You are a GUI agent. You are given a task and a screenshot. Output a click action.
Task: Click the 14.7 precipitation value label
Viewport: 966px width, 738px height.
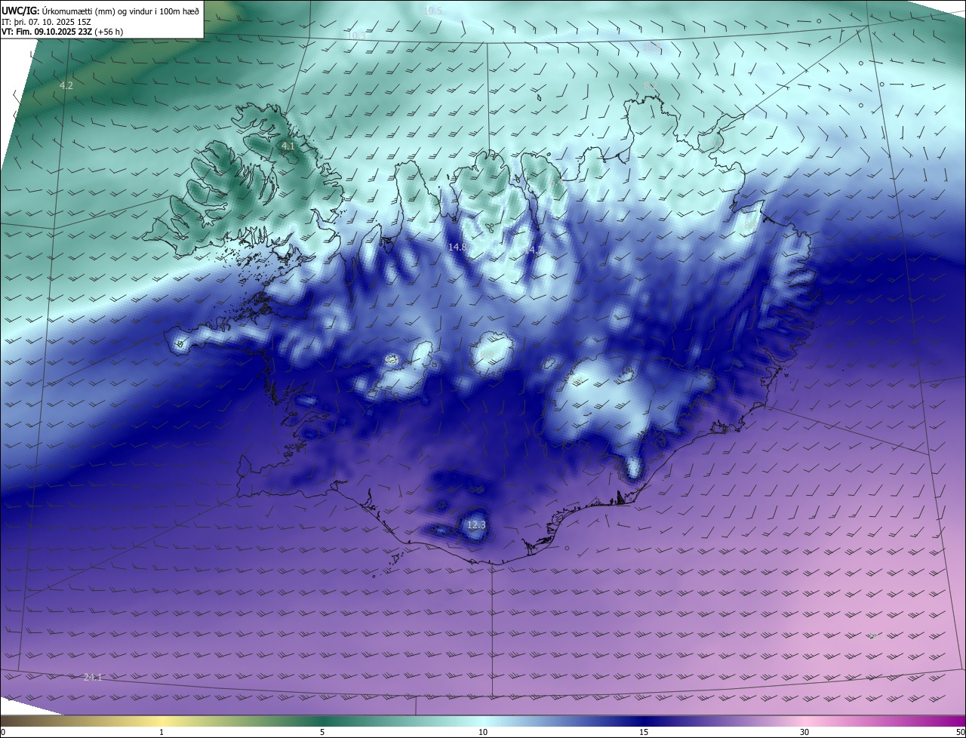534,249
